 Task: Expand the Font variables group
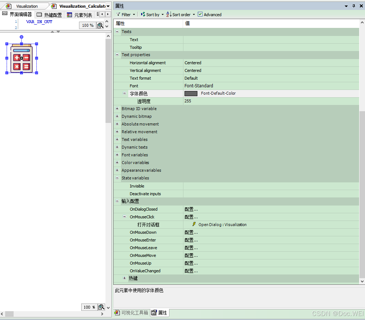(117, 155)
